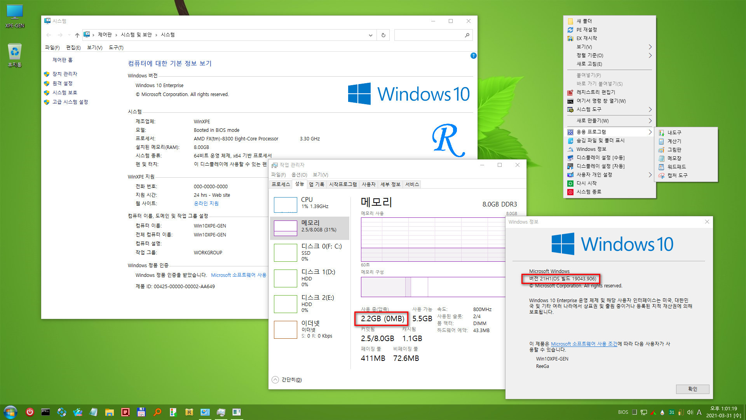
Task: Collapse Task Manager with 간단히(D) toggle
Action: pos(287,380)
